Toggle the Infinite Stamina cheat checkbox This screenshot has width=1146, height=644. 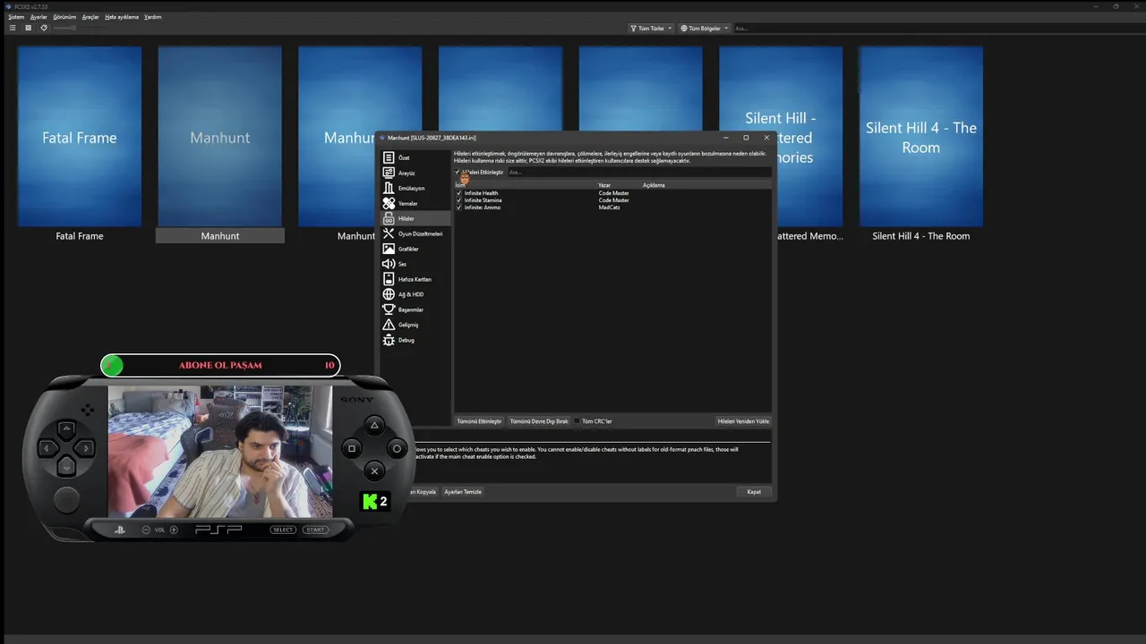(459, 200)
